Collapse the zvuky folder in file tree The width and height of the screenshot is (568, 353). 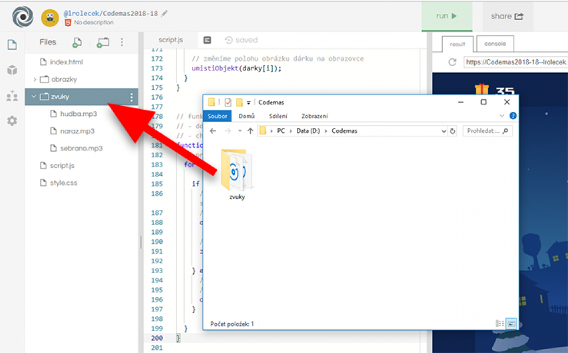(x=34, y=96)
